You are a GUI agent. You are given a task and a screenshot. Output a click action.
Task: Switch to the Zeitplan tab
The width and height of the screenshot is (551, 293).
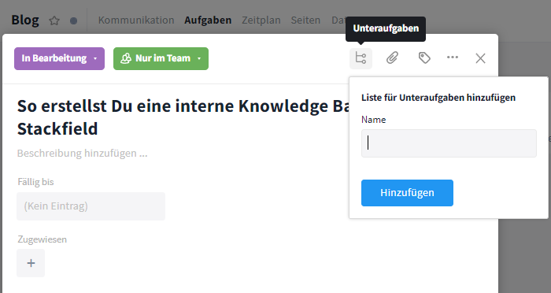[x=261, y=20]
